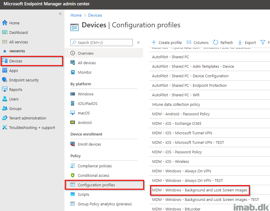270x211 pixels.
Task: Click the Enroll devices icon
Action: coord(73,144)
